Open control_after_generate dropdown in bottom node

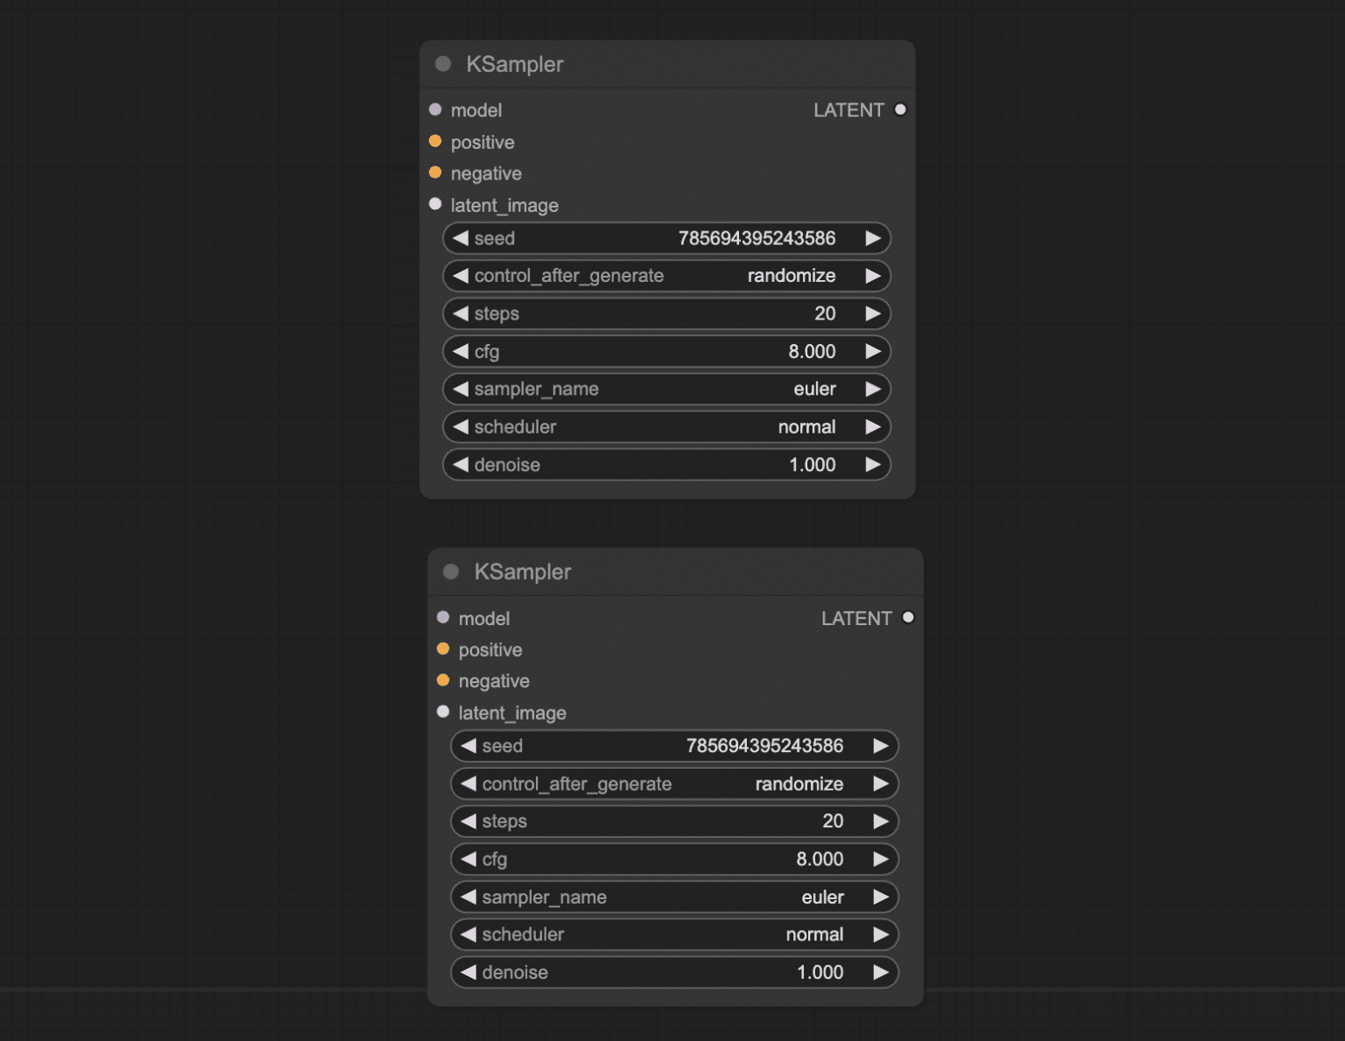pyautogui.click(x=674, y=784)
